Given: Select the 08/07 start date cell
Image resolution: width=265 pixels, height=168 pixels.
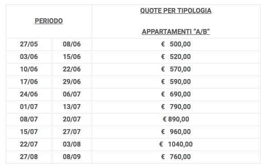Looking at the screenshot, I should [29, 119].
